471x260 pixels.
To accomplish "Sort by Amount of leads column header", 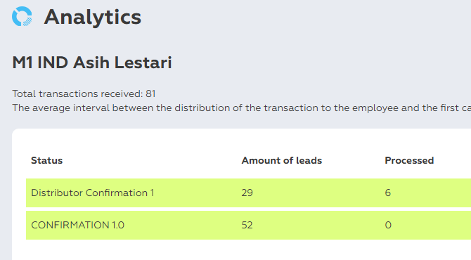I will coord(282,161).
